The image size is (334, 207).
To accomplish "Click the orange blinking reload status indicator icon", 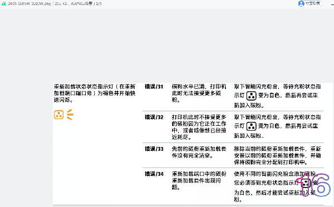I will (63, 115).
